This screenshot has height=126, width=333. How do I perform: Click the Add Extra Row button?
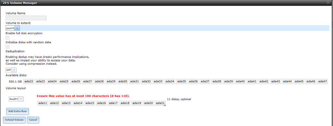pos(18,111)
